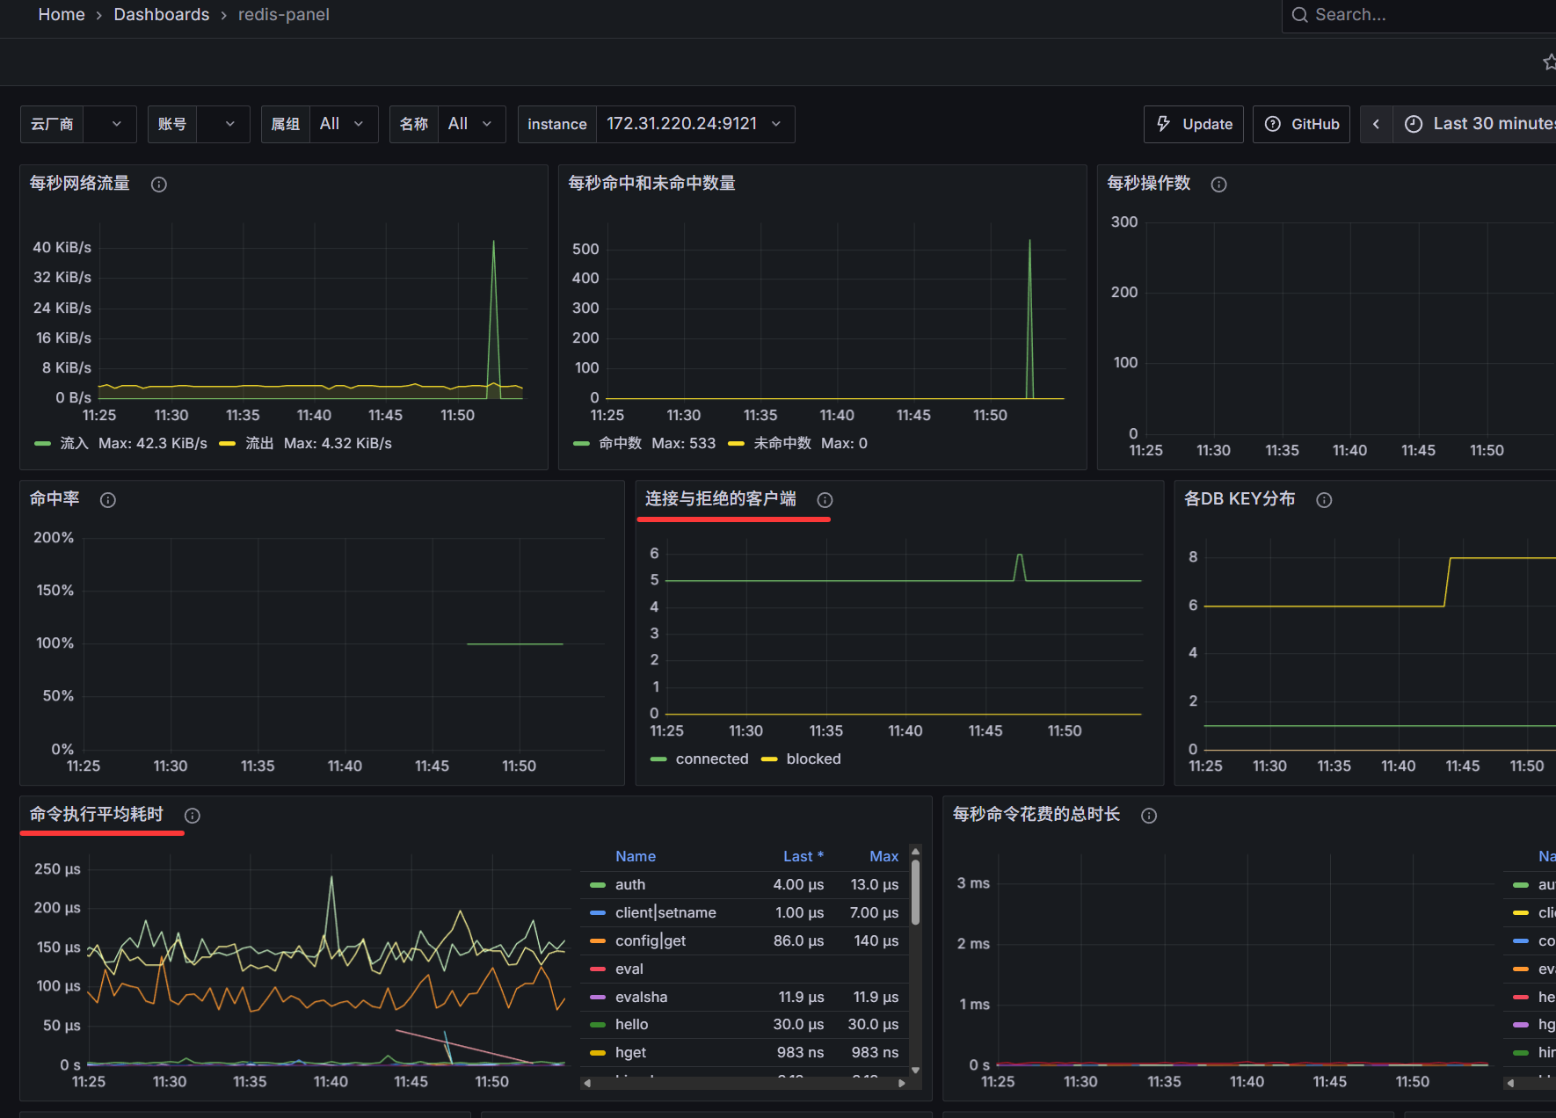This screenshot has width=1556, height=1118.
Task: Open 每秒操作数 panel title menu
Action: (1149, 183)
